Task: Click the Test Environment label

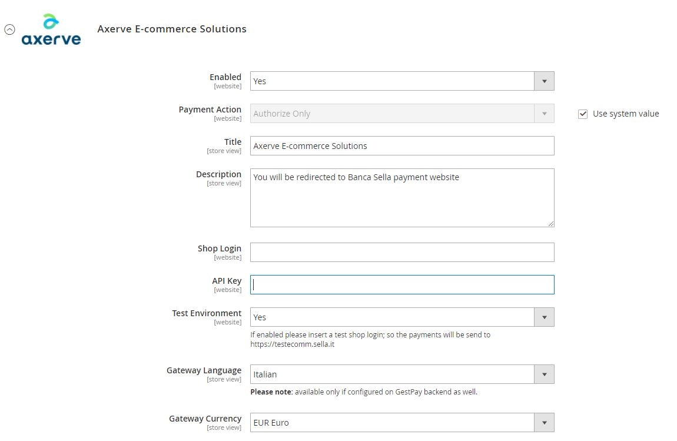Action: [x=207, y=313]
